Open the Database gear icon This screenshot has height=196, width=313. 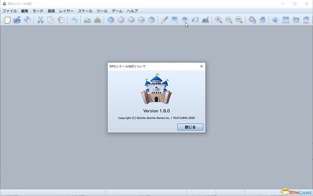[x=252, y=20]
